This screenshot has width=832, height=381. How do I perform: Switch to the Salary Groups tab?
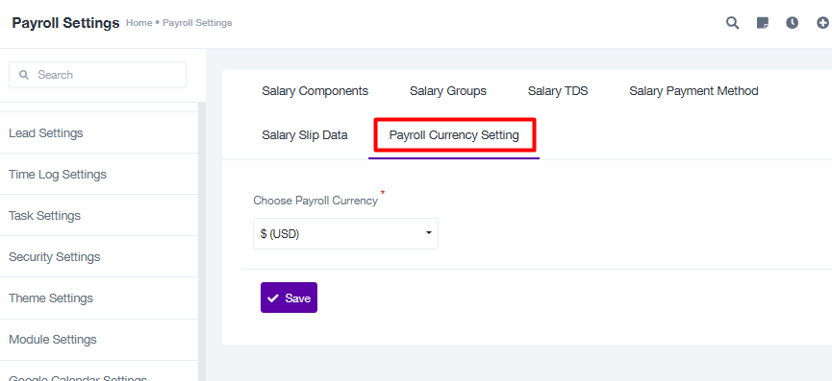click(448, 91)
